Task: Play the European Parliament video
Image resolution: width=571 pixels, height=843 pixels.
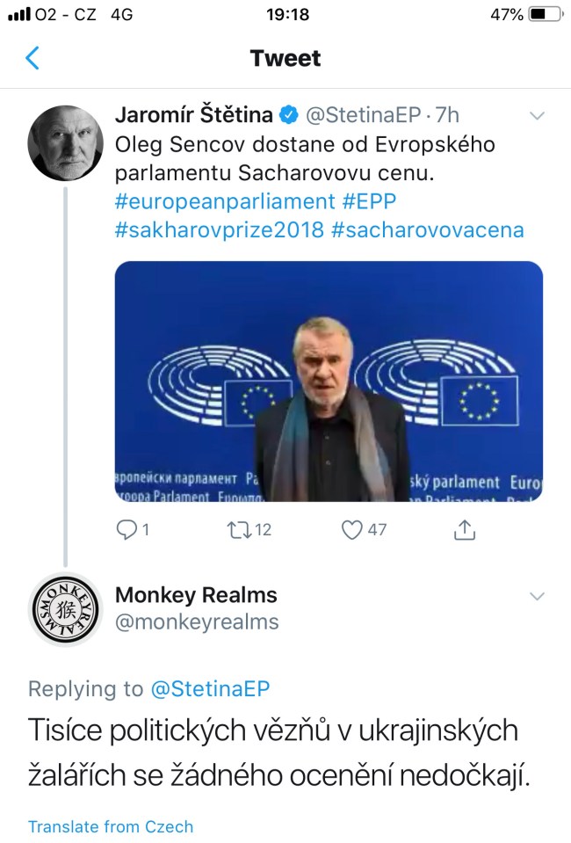Action: [x=329, y=382]
